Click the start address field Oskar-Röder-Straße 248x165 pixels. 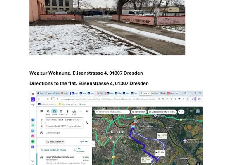[x=64, y=120]
